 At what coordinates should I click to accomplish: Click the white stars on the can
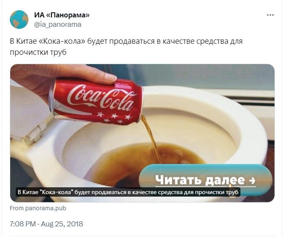pyautogui.click(x=114, y=117)
